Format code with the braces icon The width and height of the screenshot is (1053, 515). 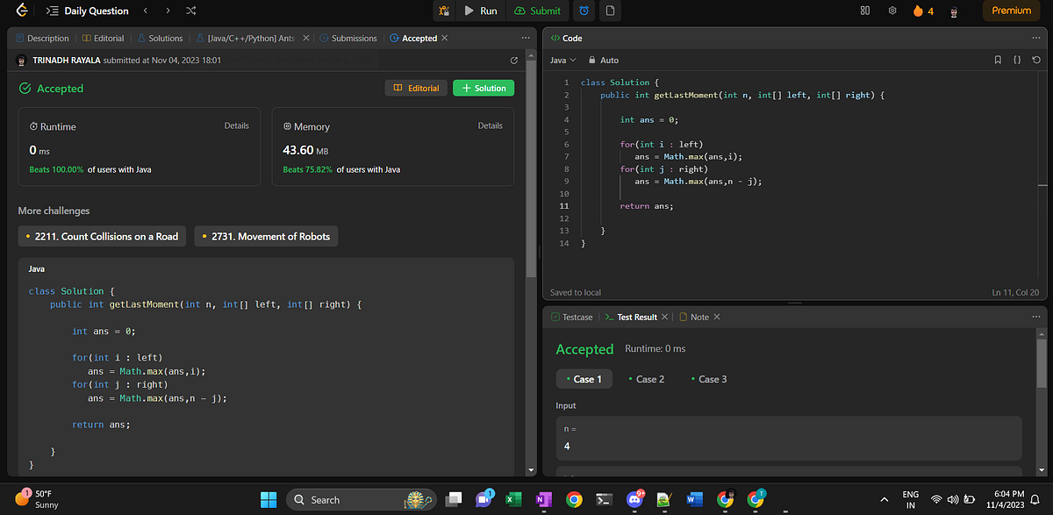pyautogui.click(x=1017, y=60)
